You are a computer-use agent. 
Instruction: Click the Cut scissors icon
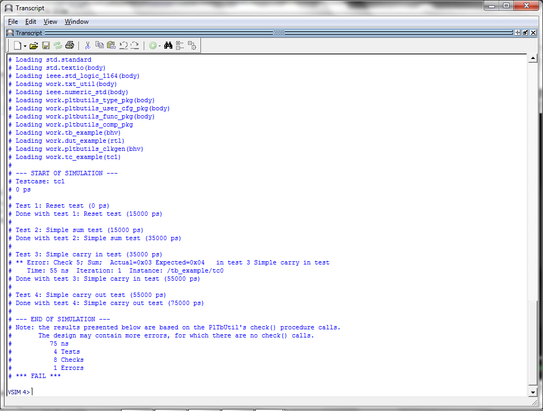pyautogui.click(x=88, y=46)
